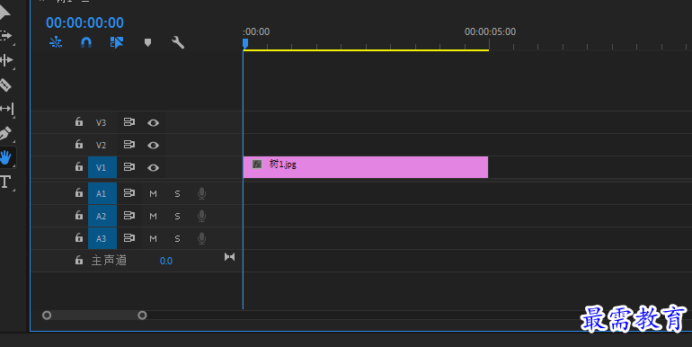Viewport: 692px width, 347px height.
Task: Solo audio track A2
Action: click(177, 217)
